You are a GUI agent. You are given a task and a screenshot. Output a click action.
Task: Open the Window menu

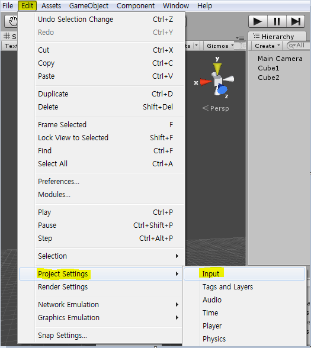coord(176,5)
